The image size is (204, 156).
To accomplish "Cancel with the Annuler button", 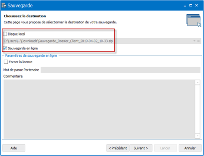I will (x=190, y=148).
